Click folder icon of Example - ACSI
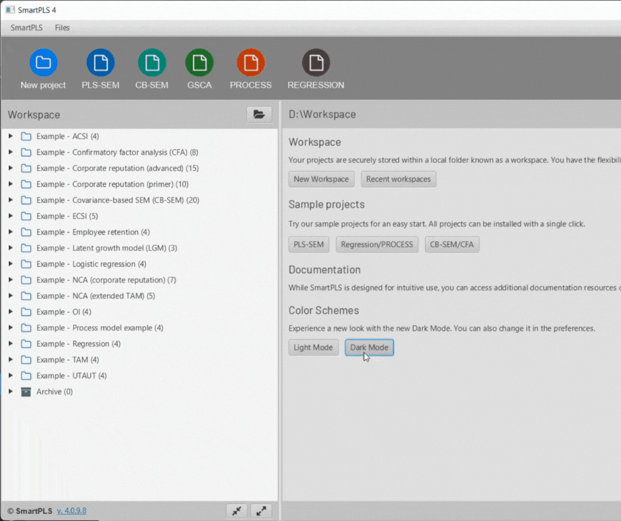Screen dimensions: 621x521 pos(26,136)
